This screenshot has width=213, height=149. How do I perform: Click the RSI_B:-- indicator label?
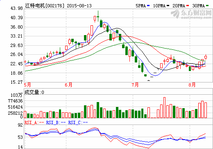56,122
